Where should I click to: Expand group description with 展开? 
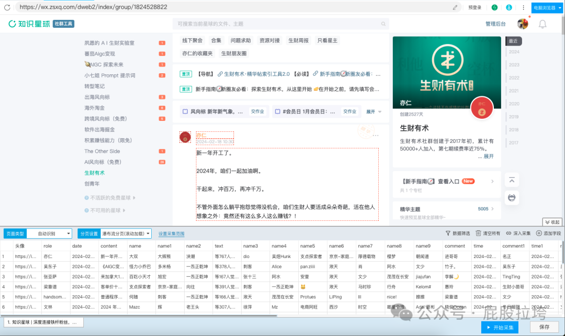[489, 156]
